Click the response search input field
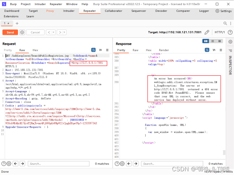234x175 pixels. tap(172, 164)
